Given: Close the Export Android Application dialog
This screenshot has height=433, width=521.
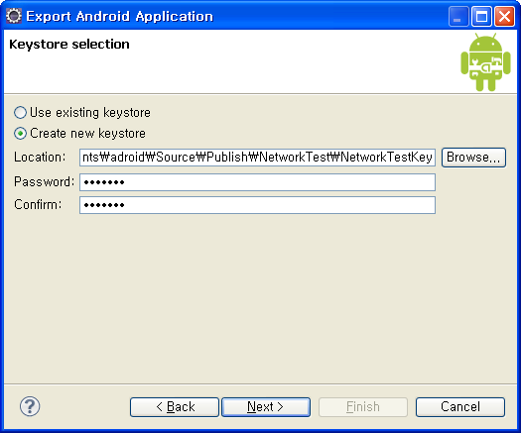Looking at the screenshot, I should (x=504, y=16).
